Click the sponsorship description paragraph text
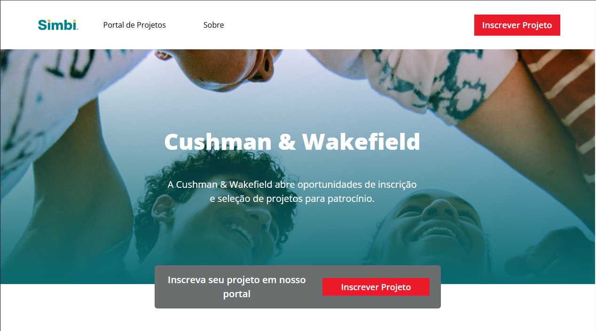This screenshot has width=596, height=331. [292, 192]
